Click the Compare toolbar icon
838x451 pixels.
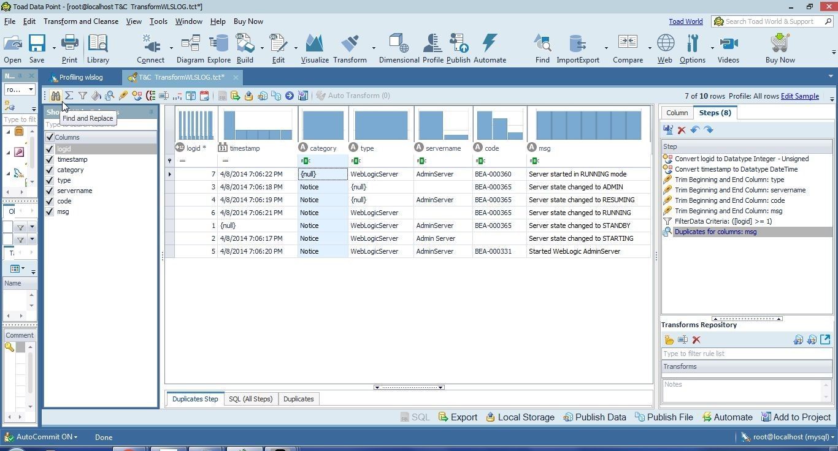[x=628, y=48]
